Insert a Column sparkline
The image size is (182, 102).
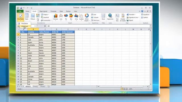point(95,18)
